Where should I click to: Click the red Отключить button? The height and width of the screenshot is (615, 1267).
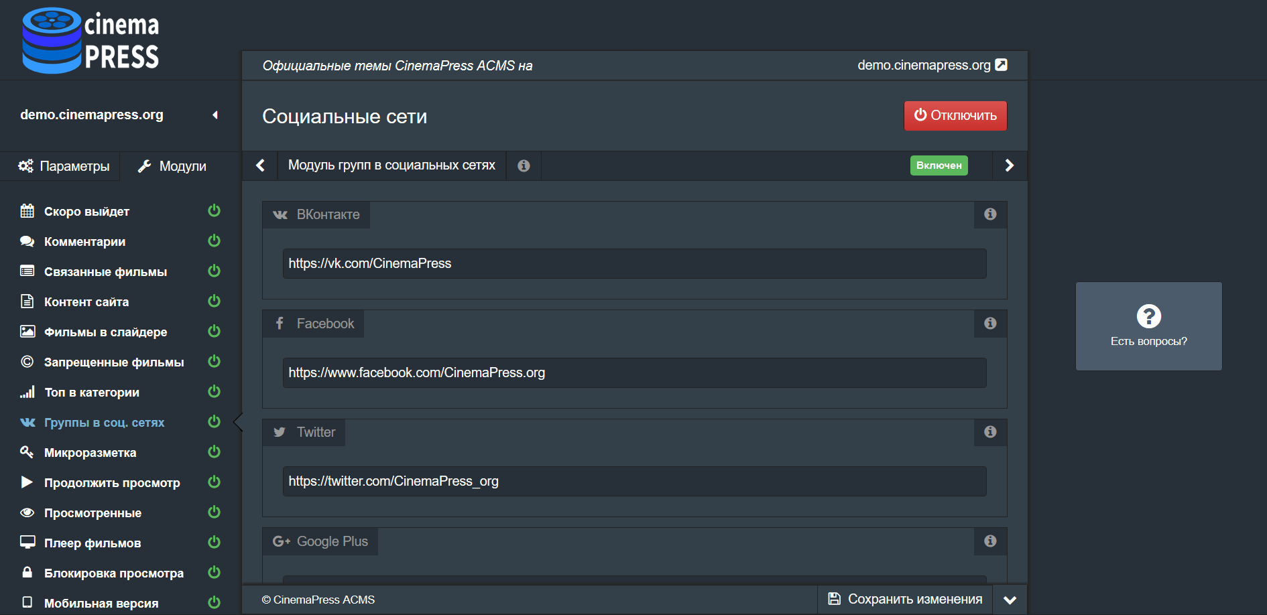pos(955,116)
